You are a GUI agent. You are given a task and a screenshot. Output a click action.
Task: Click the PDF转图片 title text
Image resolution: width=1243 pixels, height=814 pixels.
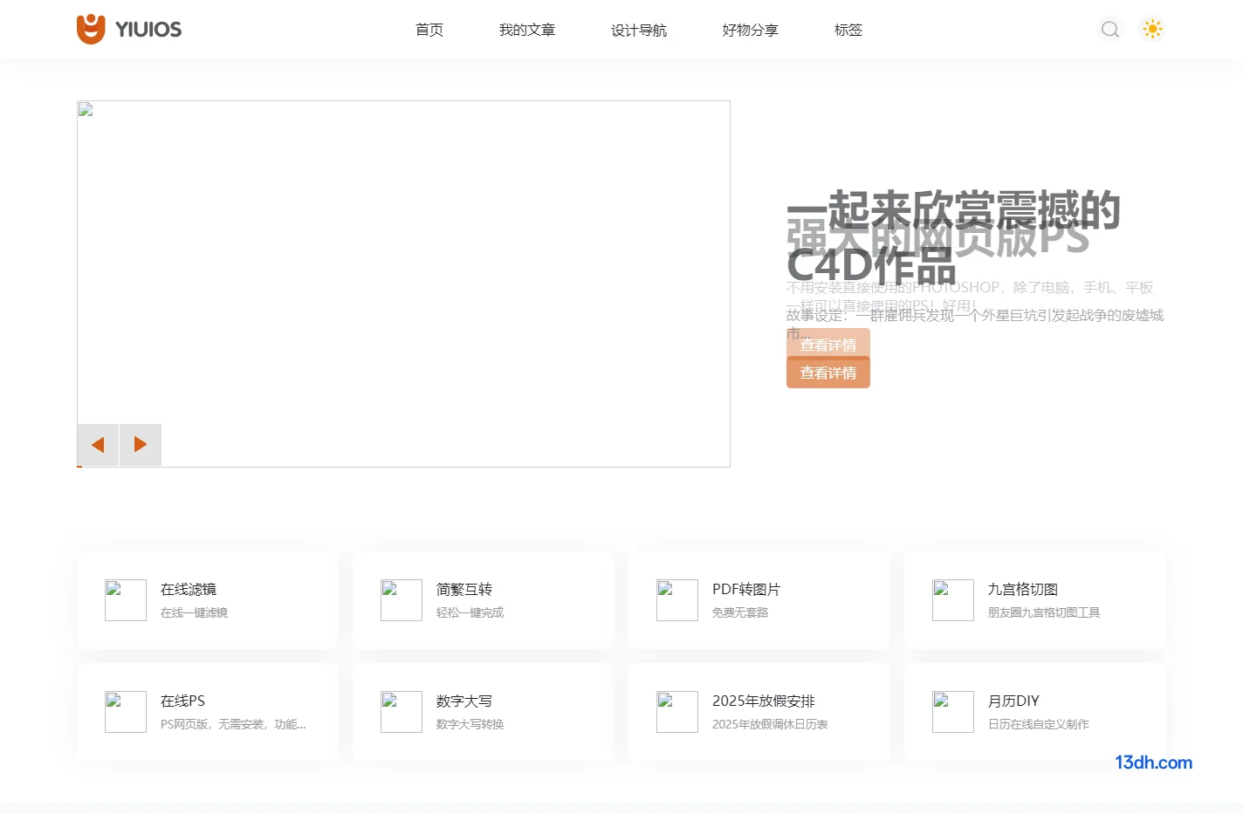tap(746, 590)
